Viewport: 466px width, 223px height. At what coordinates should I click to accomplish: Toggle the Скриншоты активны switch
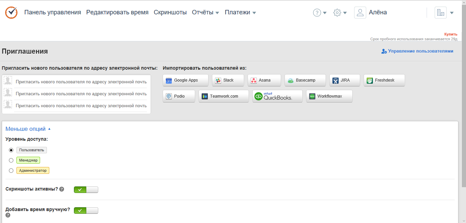(86, 190)
